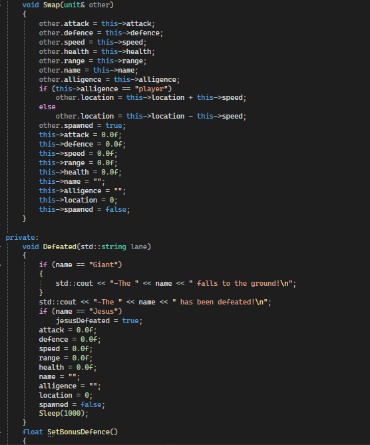370x445 pixels.
Task: Click the "player" string literal
Action: click(152, 89)
